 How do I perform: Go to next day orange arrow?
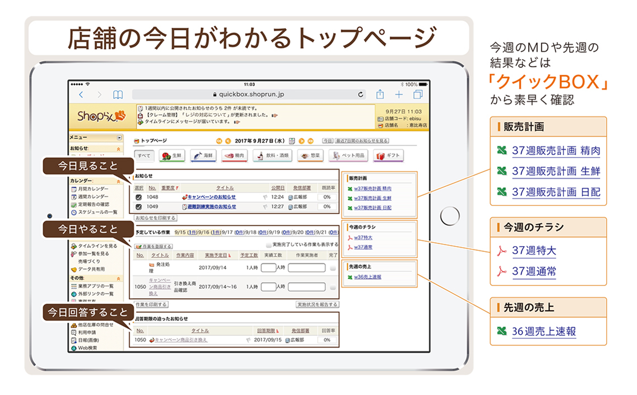pyautogui.click(x=302, y=141)
